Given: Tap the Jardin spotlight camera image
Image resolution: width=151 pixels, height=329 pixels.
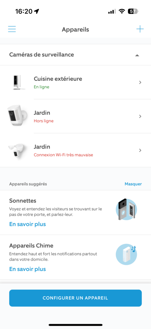Looking at the screenshot, I should pyautogui.click(x=17, y=116).
